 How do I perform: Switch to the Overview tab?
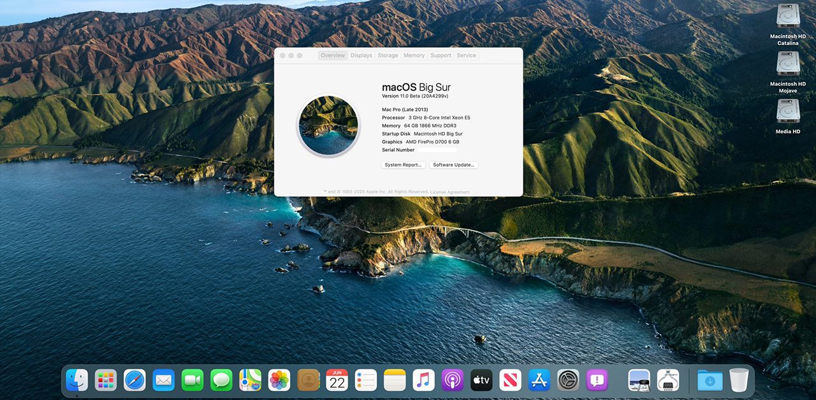click(333, 55)
